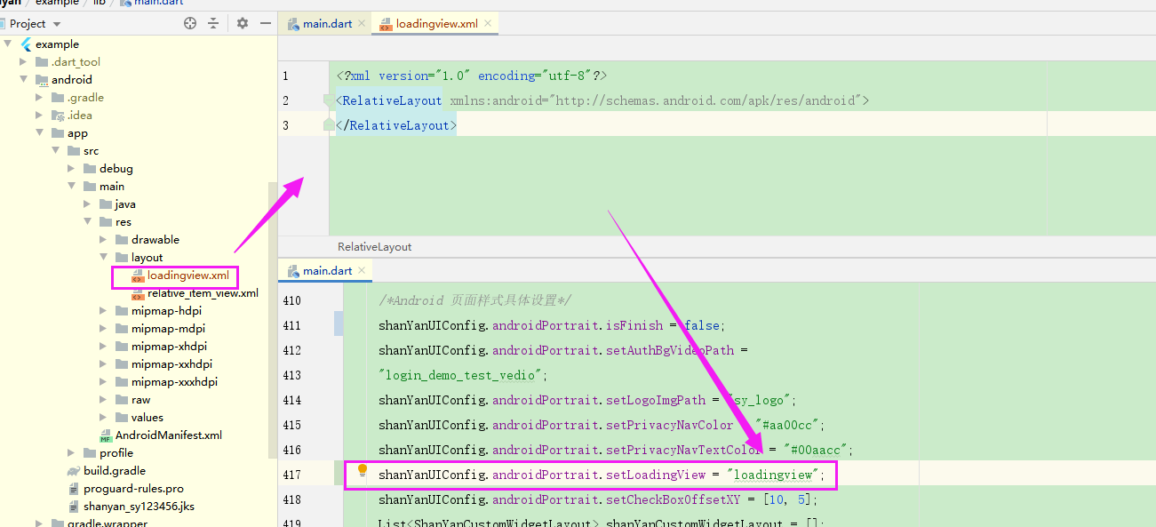The width and height of the screenshot is (1156, 527).
Task: Select mipmap-mdpi folder
Action: point(168,329)
